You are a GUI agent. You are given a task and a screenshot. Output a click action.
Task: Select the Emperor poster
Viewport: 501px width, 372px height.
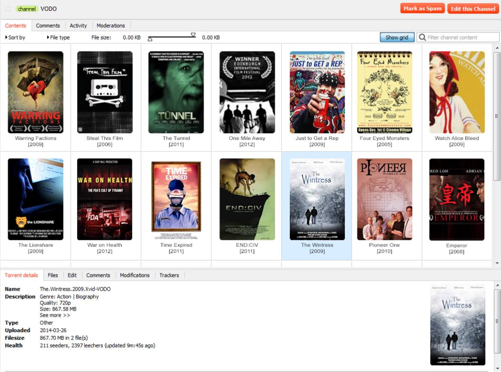point(457,199)
